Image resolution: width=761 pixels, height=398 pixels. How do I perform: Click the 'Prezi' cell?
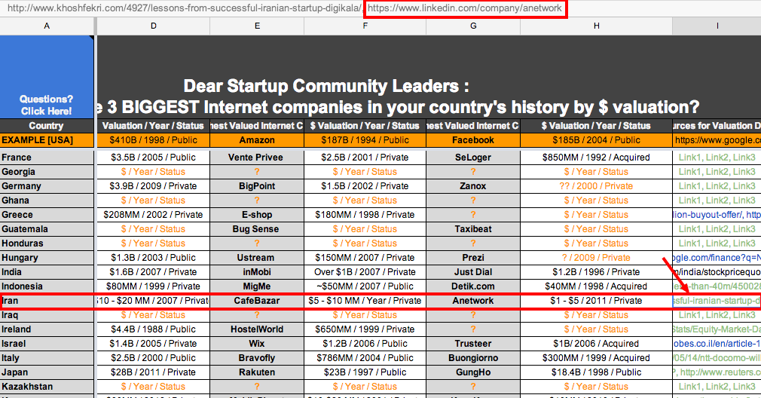pos(473,258)
